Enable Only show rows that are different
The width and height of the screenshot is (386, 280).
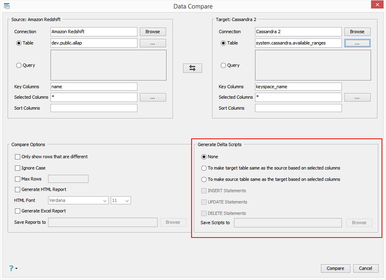point(18,157)
